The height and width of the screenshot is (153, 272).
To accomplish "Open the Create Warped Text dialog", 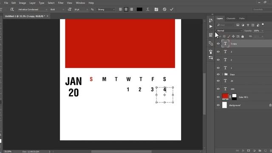I will pos(148,9).
